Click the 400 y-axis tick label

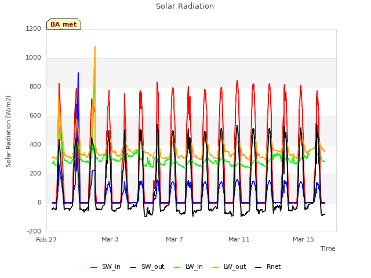click(35, 145)
